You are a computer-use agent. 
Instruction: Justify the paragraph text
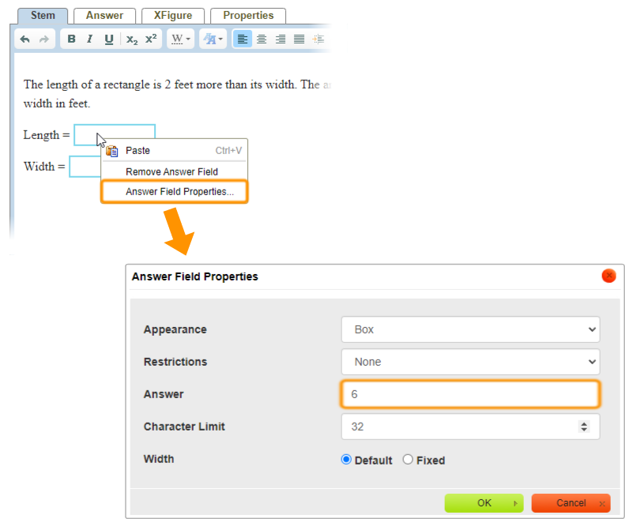(299, 39)
